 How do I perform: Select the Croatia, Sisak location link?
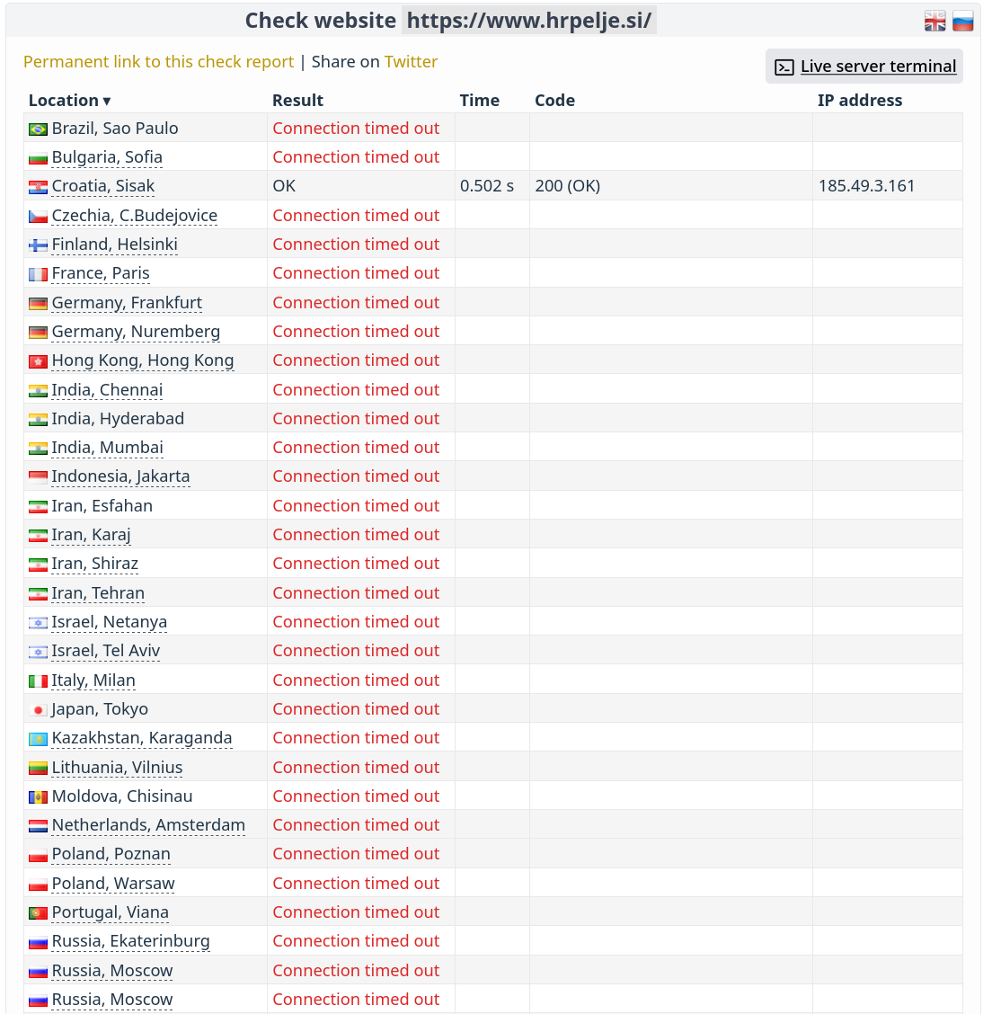(102, 186)
